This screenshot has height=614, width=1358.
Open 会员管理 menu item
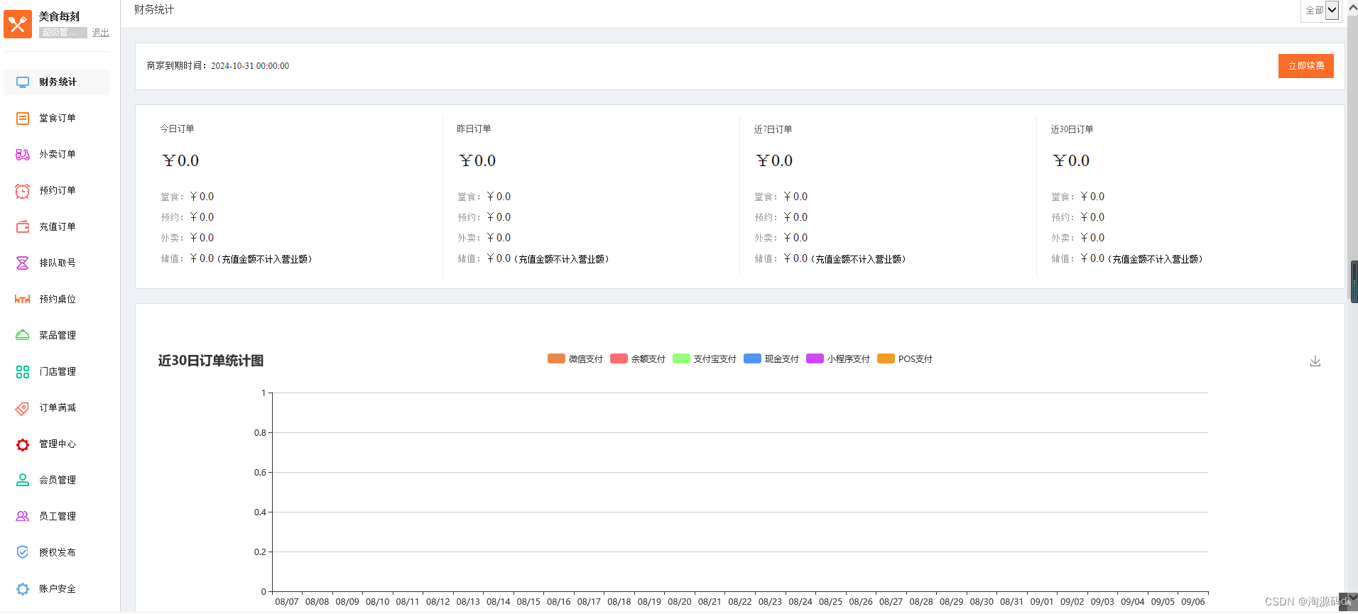point(57,481)
